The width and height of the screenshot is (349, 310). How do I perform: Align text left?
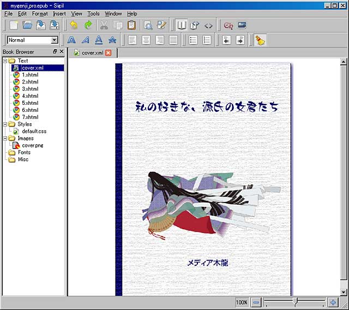coord(132,40)
